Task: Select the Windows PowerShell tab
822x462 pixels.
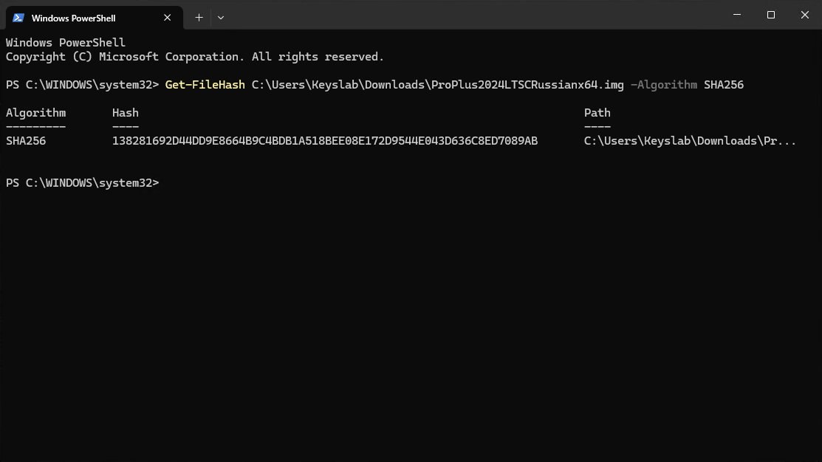Action: click(x=94, y=18)
